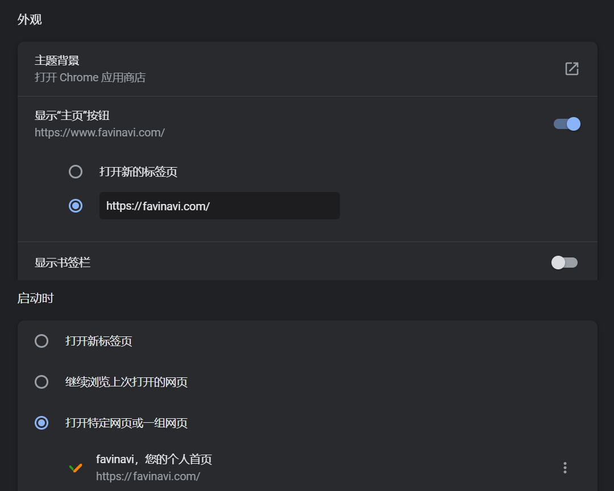This screenshot has width=614, height=491.
Task: Select 继续浏览上次打开的网页 startup option
Action: (42, 382)
